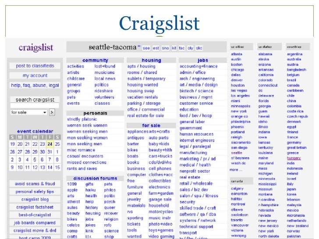This screenshot has height=239, width=319.
Task: Switch to the 'see' Seattle subarea tab
Action: point(146,48)
